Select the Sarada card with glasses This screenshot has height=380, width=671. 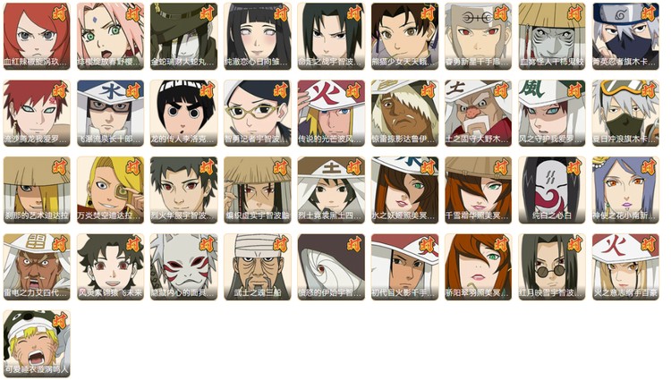(x=258, y=113)
